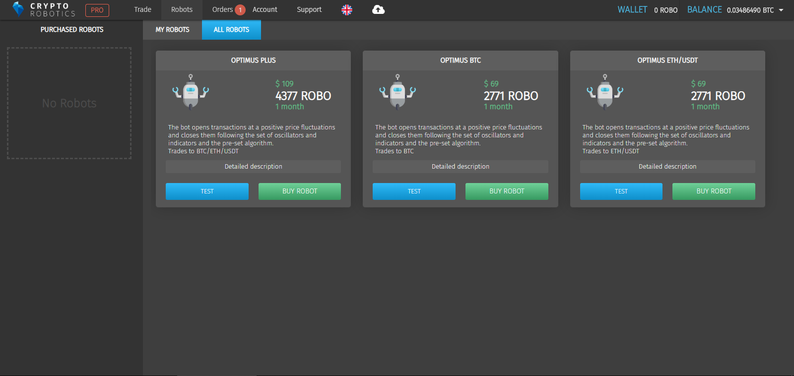Expand the balance dropdown arrow
The width and height of the screenshot is (794, 376).
(781, 10)
